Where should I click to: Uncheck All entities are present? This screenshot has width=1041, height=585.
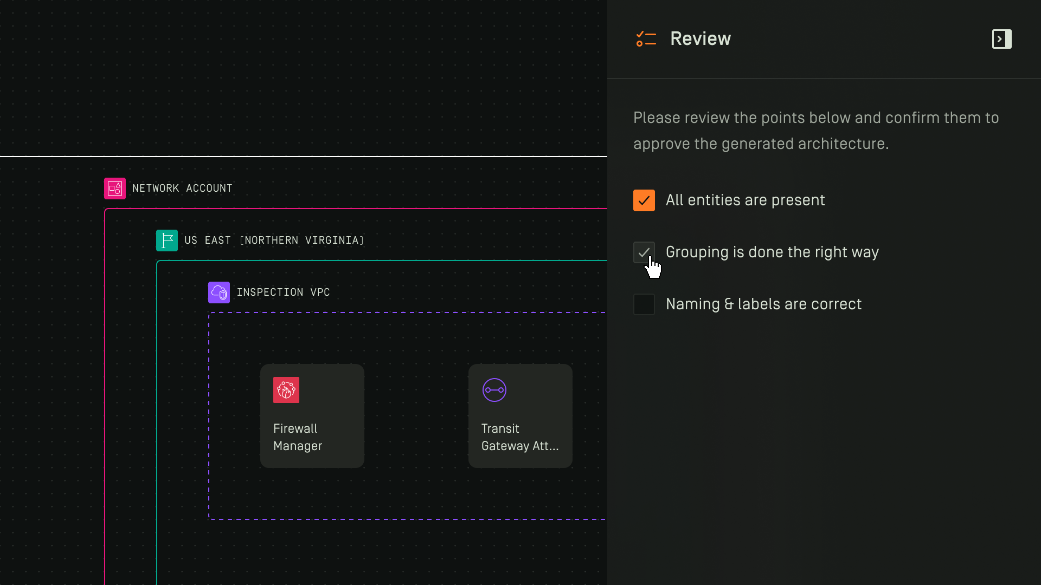pyautogui.click(x=644, y=200)
